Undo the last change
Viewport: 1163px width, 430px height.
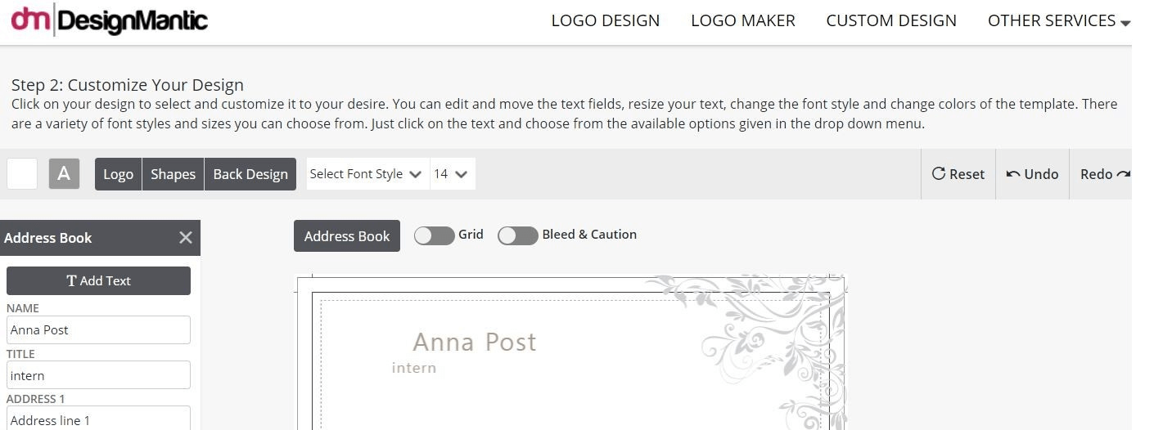click(1032, 174)
